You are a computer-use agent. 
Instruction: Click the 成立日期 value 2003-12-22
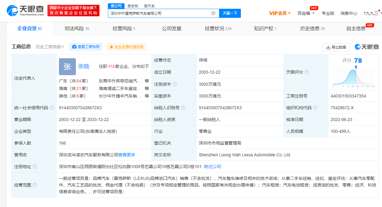(x=210, y=72)
